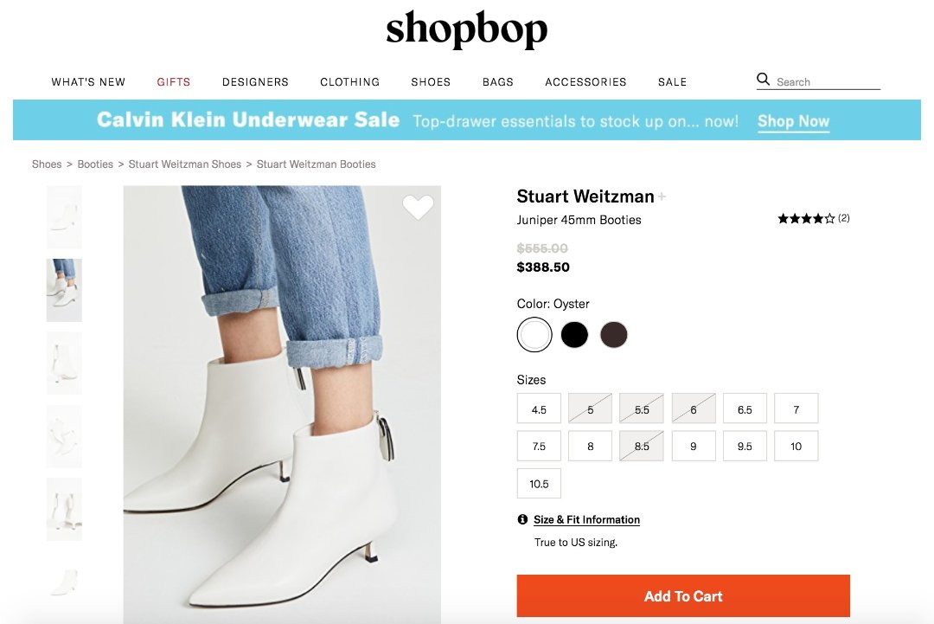The image size is (934, 624).
Task: Go to the Sale menu
Action: 672,82
